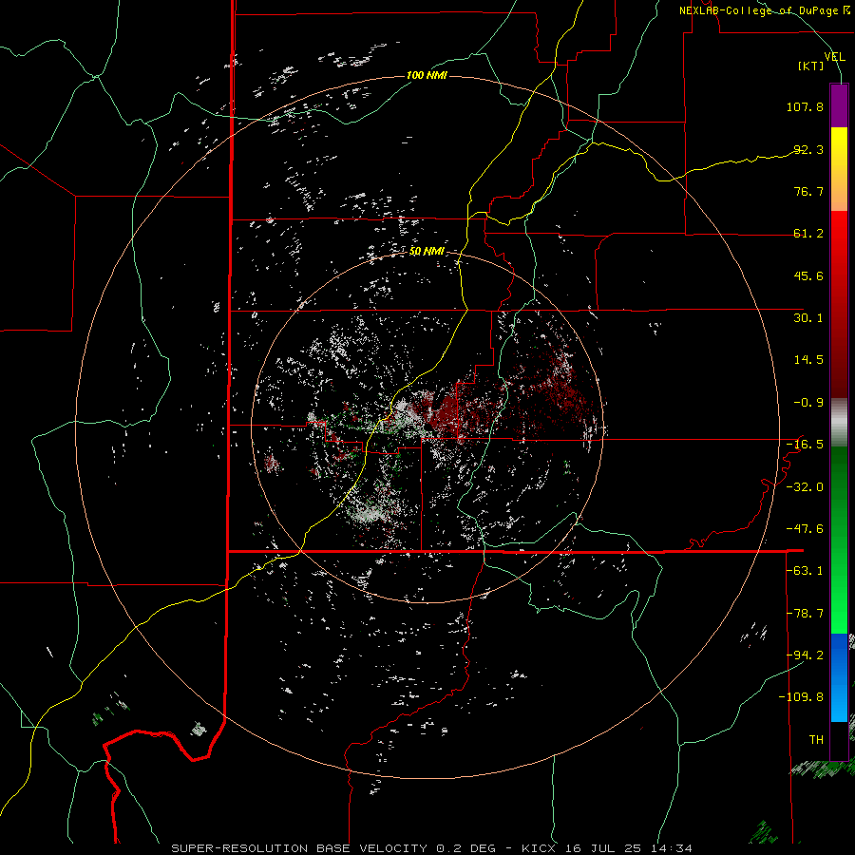Click the -78.7 velocity scale value
This screenshot has width=855, height=855.
(x=805, y=614)
